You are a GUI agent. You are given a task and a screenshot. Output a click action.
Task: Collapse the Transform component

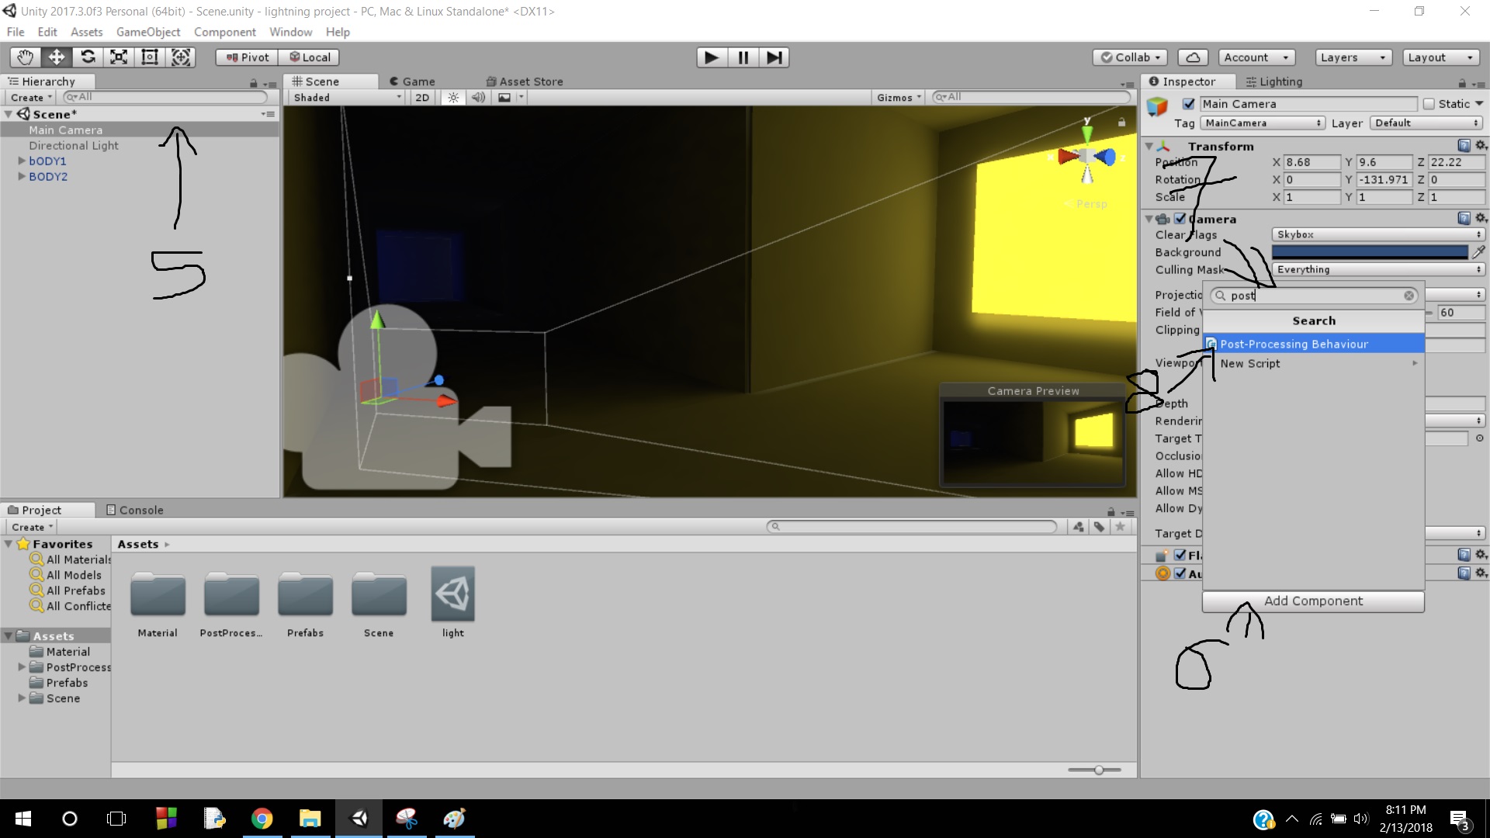coord(1149,146)
